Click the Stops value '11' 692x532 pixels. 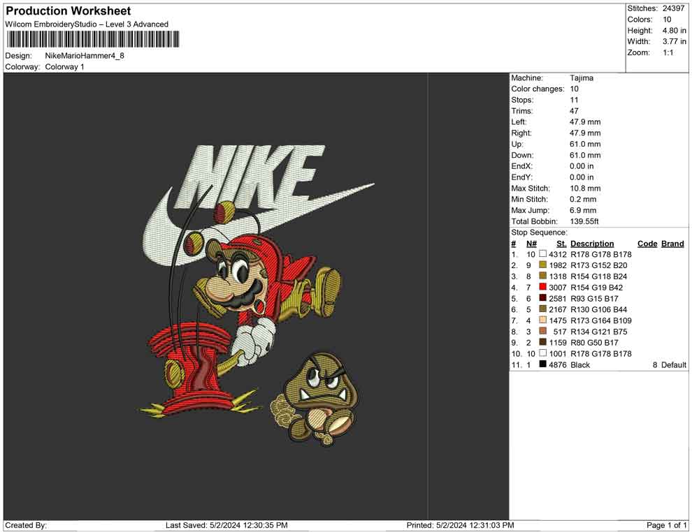tap(574, 100)
